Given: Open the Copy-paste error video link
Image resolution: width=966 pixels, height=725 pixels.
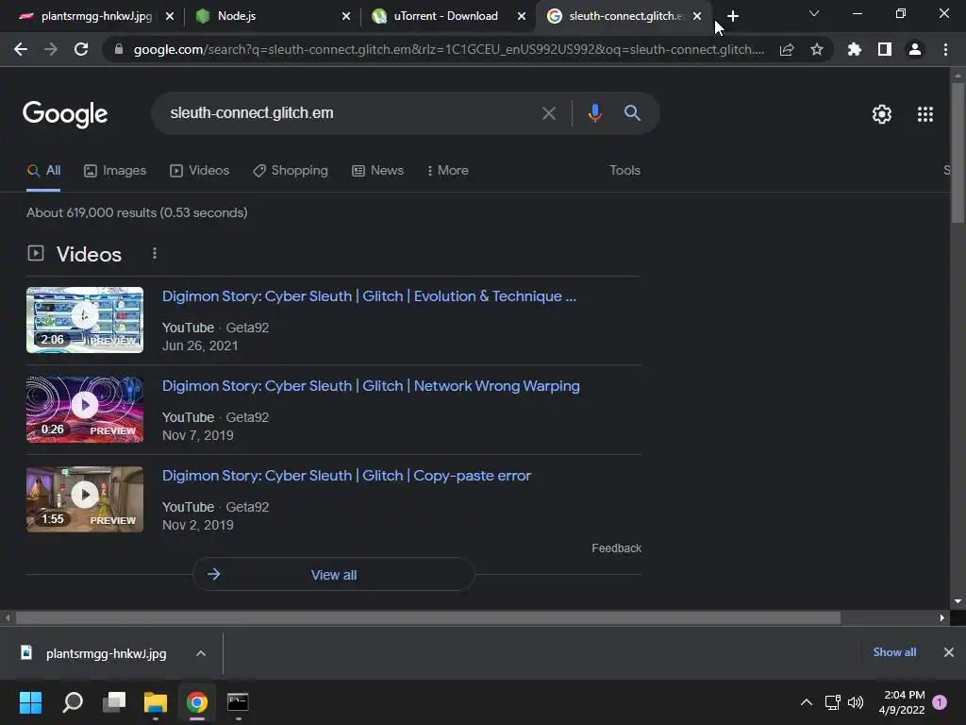Looking at the screenshot, I should click(346, 476).
